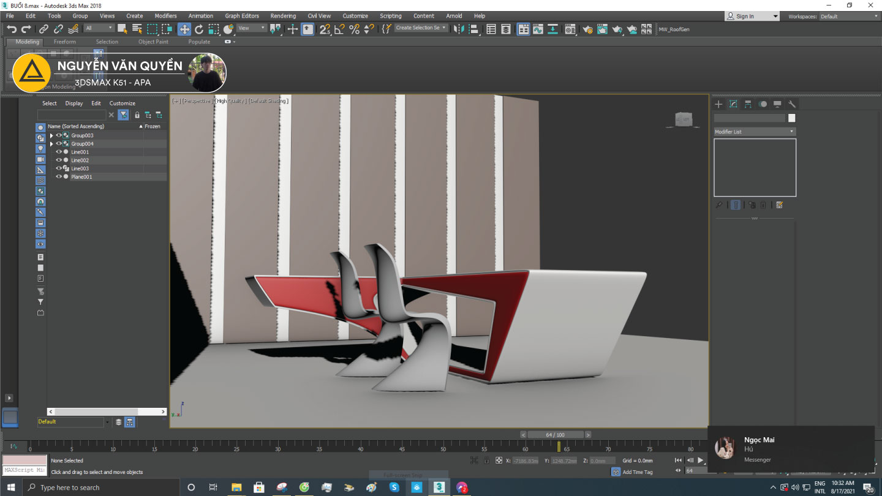882x496 pixels.
Task: Open Render Setup teapot icon
Action: (587, 29)
